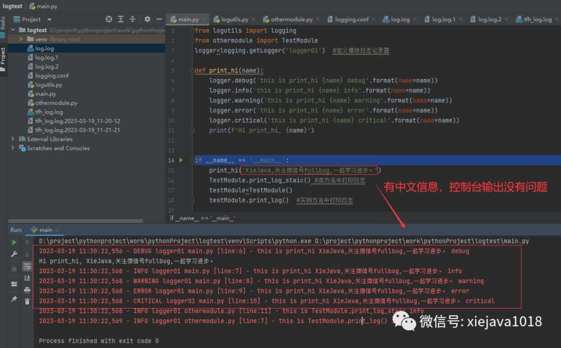Toggle code fold at line 1 imports

click(192, 31)
